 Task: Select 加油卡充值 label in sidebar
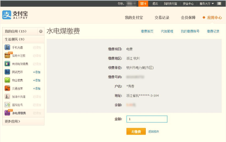click(x=19, y=97)
